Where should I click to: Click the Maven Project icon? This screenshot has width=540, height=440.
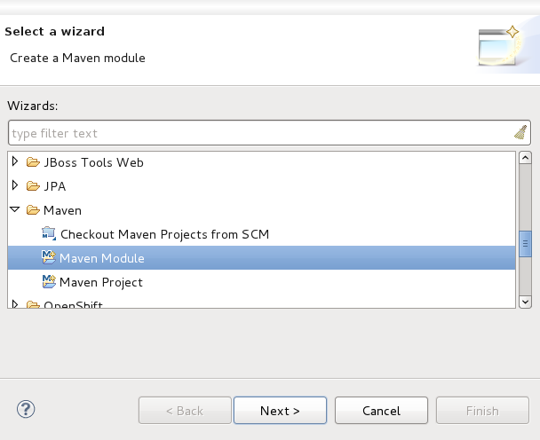coord(49,282)
